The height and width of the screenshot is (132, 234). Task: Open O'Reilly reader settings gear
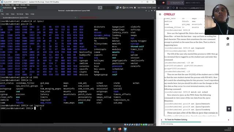pos(228,38)
